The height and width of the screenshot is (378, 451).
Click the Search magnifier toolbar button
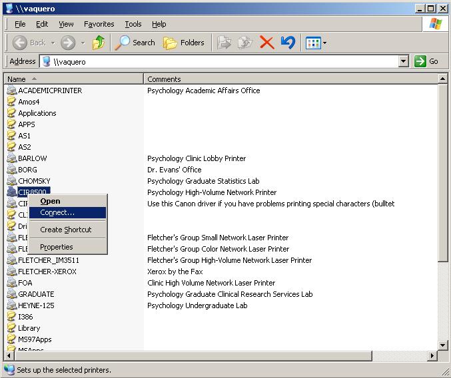(x=135, y=43)
